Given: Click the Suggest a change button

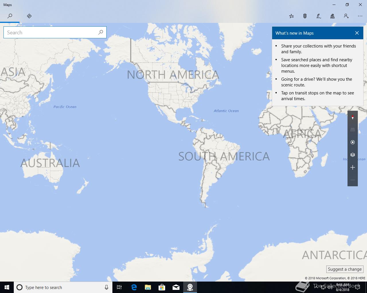Looking at the screenshot, I should (345, 269).
